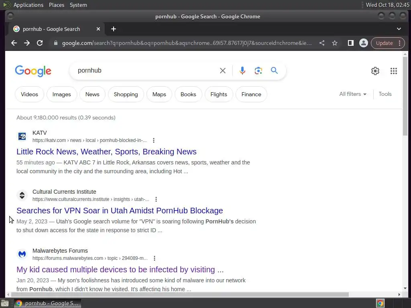This screenshot has height=308, width=411.
Task: Open the Applications menu
Action: click(28, 5)
